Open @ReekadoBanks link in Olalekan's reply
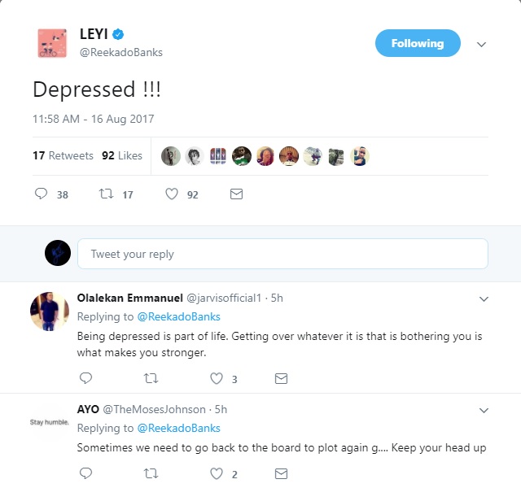Viewport: 521px width, 488px height. (179, 316)
